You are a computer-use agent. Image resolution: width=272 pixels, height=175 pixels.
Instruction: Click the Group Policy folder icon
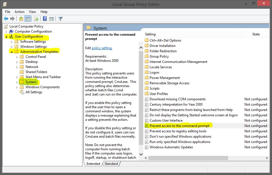(x=147, y=56)
